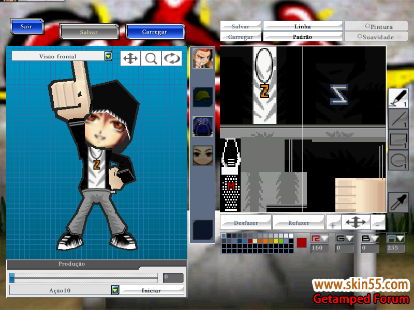Select the straight line tool
Image resolution: width=414 pixels, height=310 pixels.
398,119
